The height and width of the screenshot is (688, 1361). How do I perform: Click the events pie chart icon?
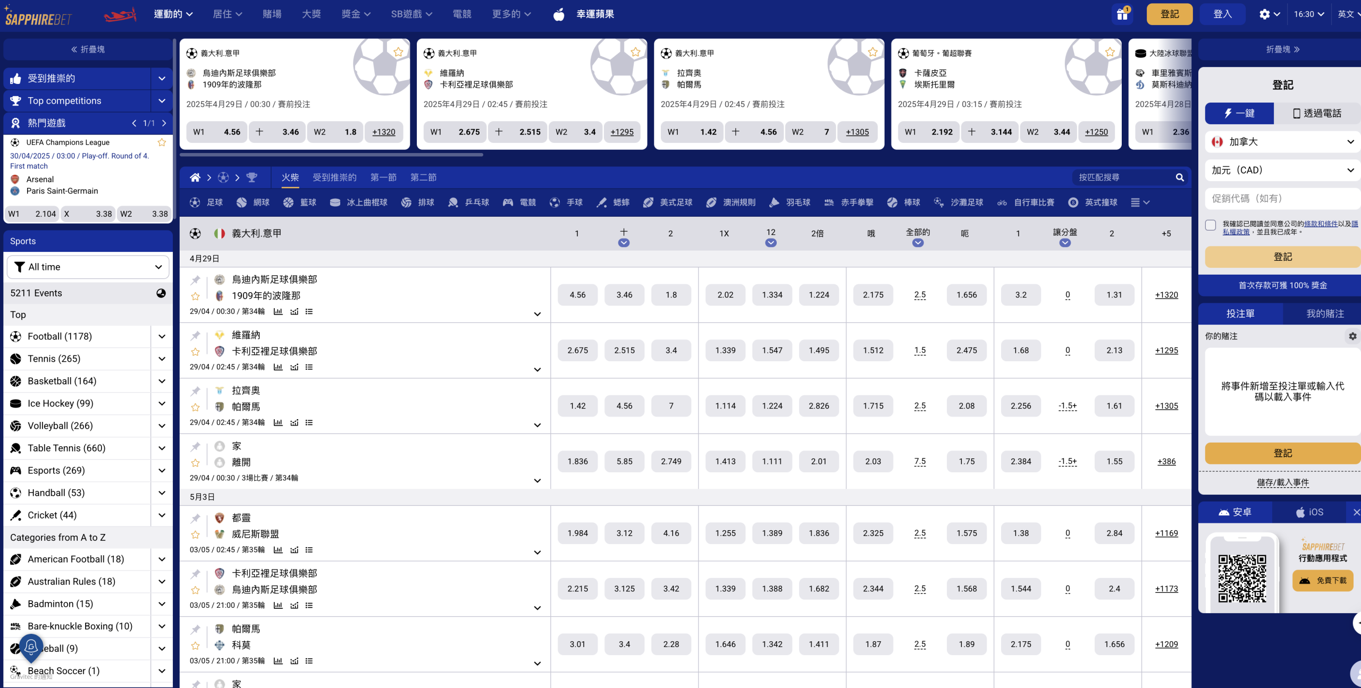click(x=161, y=293)
